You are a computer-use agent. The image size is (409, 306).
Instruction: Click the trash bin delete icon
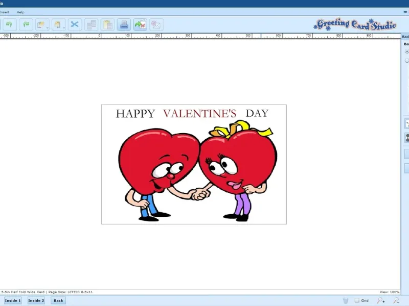point(346,300)
